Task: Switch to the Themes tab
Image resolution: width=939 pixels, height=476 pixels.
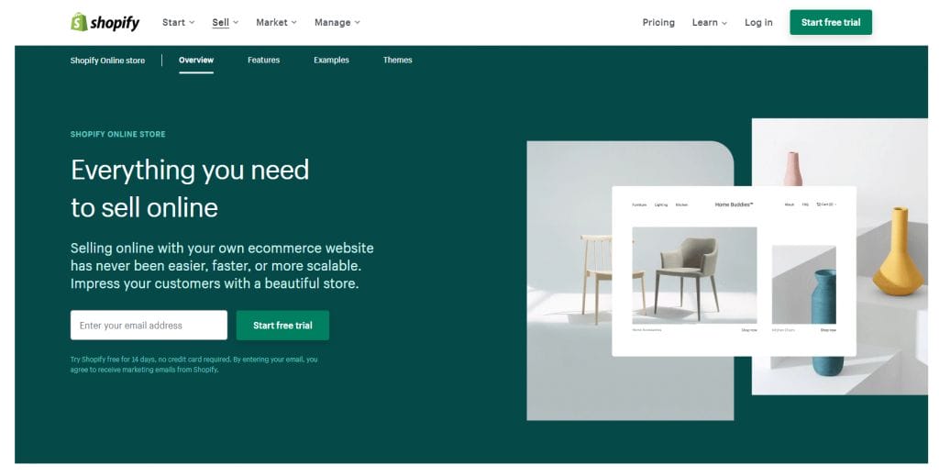Action: [x=398, y=60]
